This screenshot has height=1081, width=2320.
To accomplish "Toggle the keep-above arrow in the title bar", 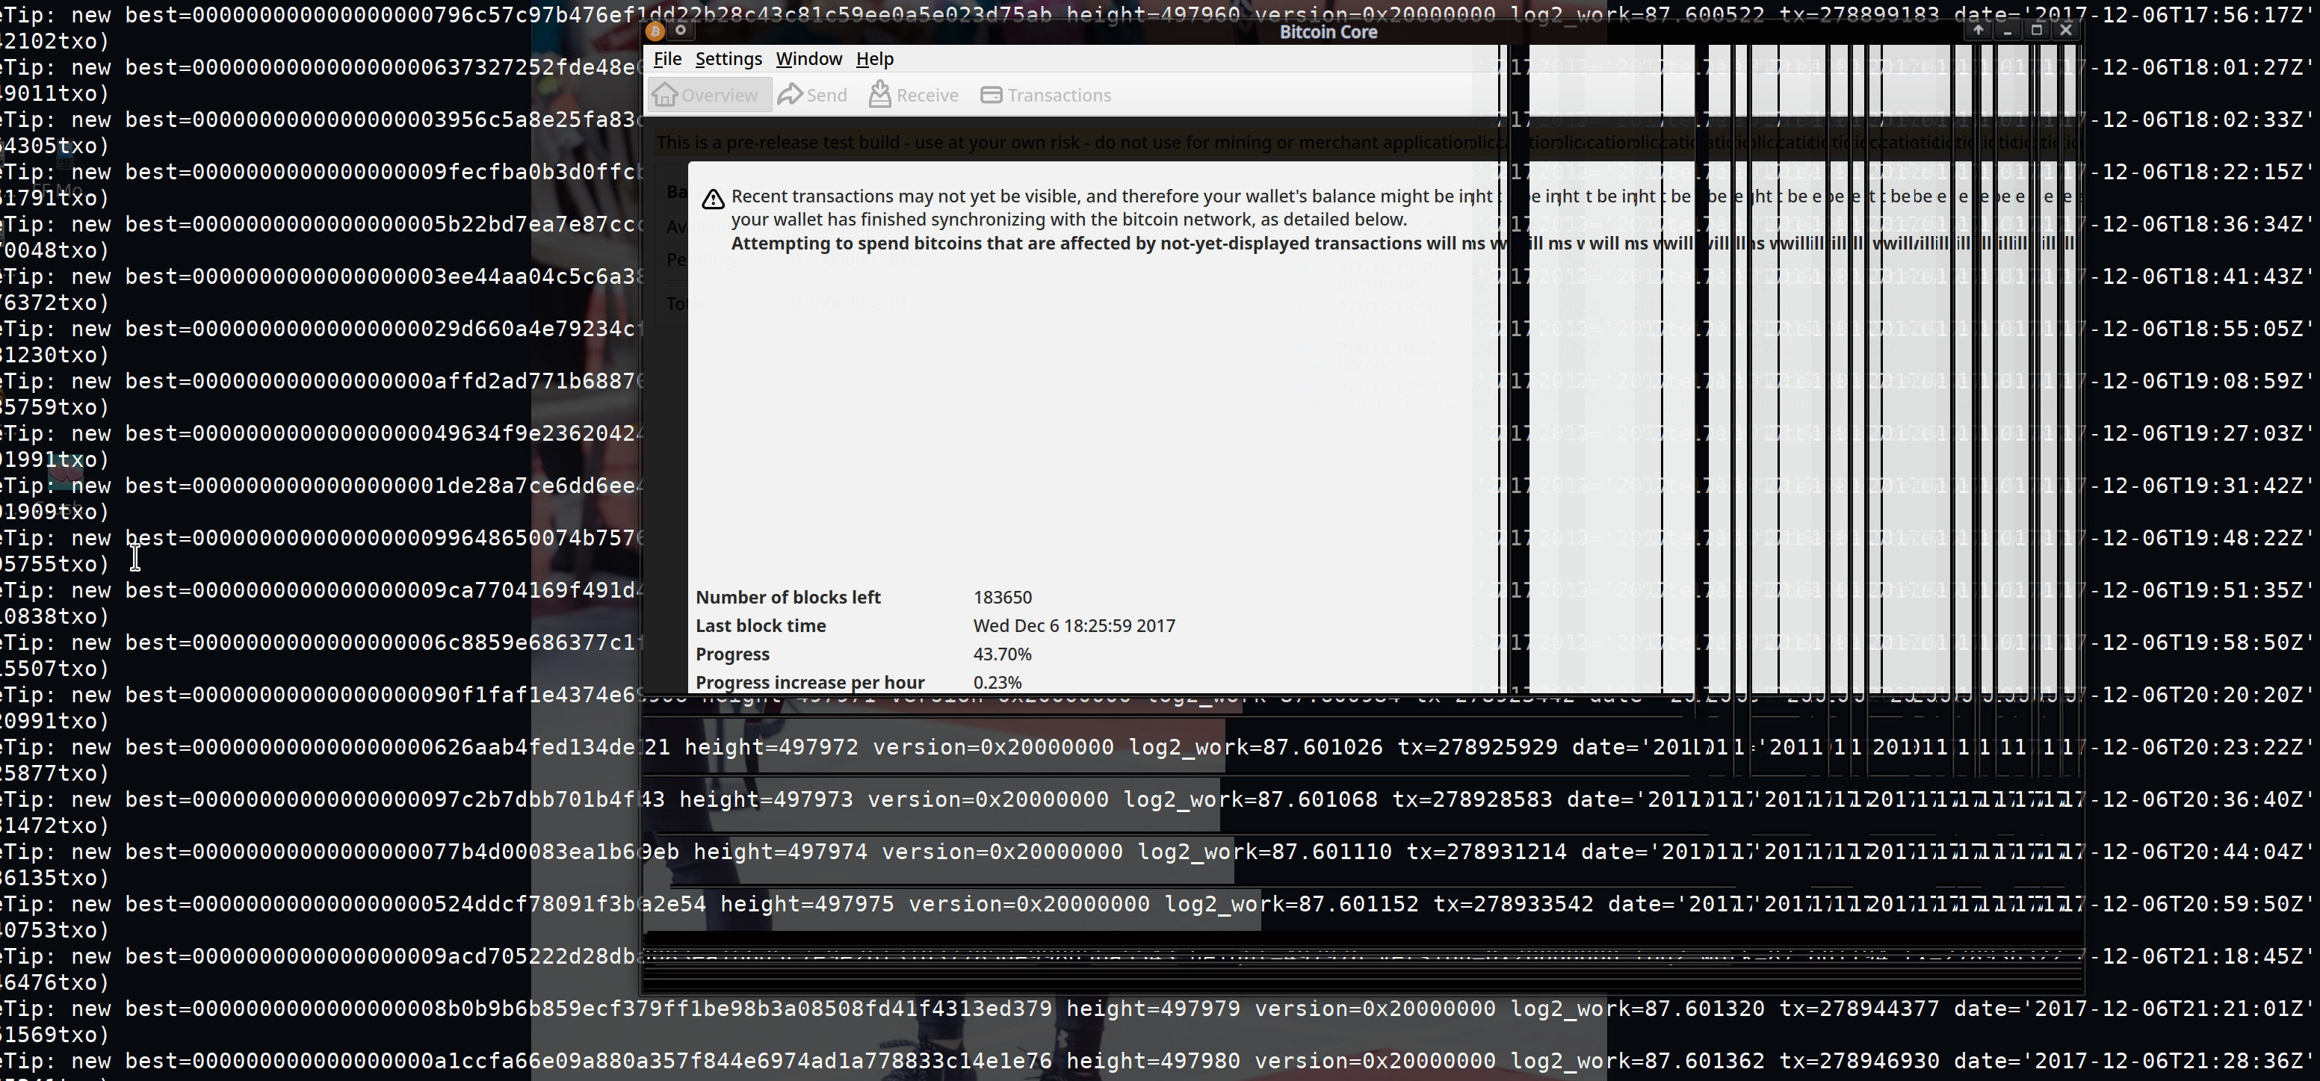I will pyautogui.click(x=1978, y=30).
